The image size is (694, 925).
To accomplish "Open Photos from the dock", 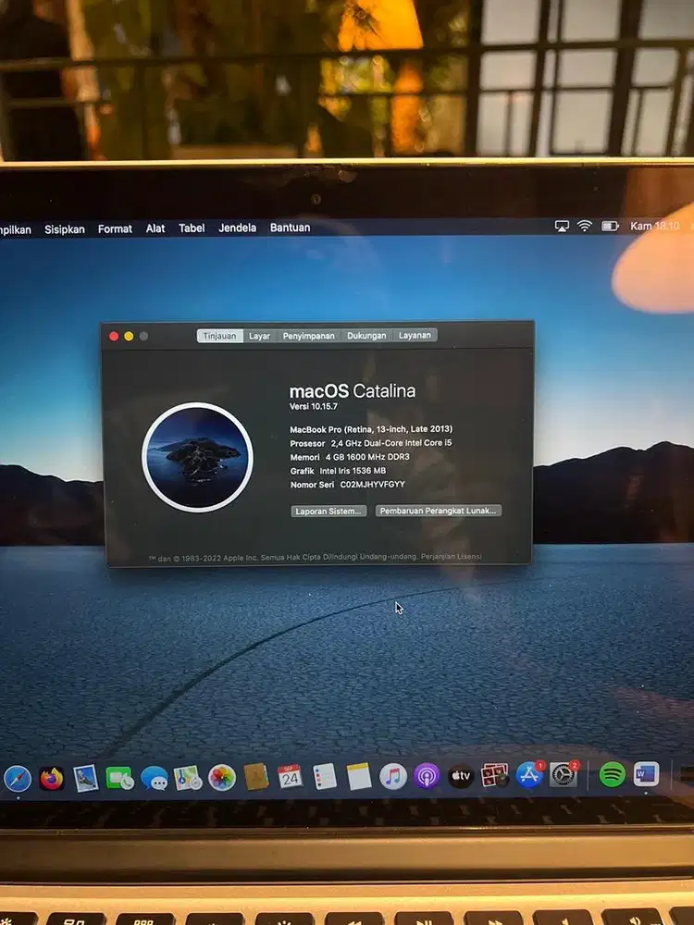I will pos(222,778).
